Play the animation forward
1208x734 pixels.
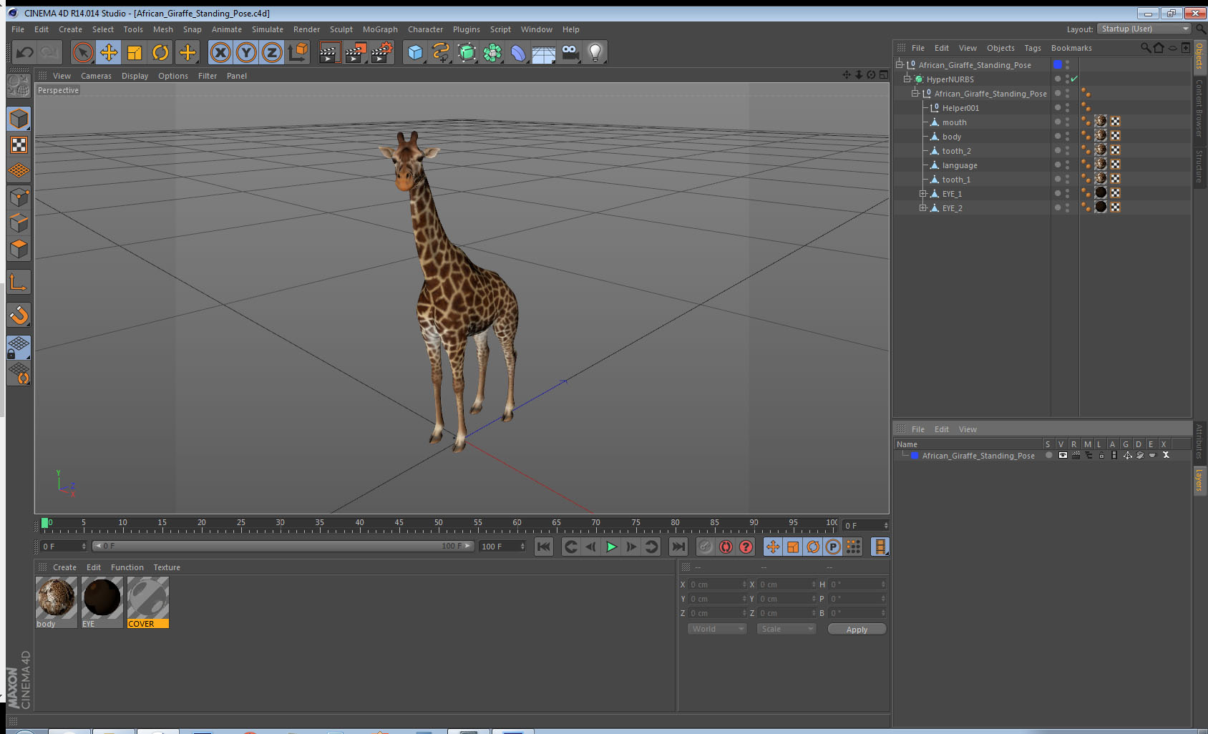611,547
